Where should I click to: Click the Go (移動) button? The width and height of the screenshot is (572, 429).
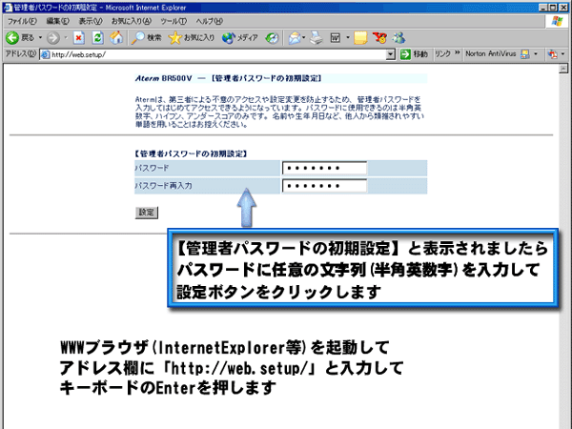click(414, 54)
